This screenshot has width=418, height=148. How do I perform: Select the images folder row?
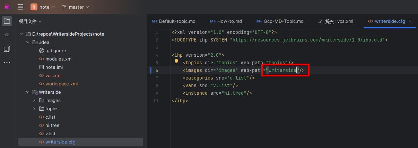pyautogui.click(x=81, y=100)
